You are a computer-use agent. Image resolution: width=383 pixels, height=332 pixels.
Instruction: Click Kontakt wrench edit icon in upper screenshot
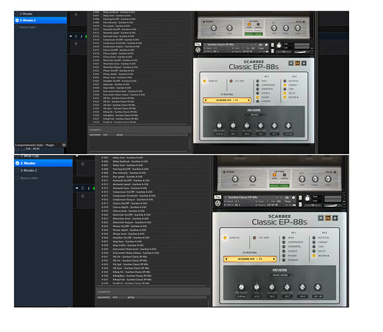click(x=198, y=44)
